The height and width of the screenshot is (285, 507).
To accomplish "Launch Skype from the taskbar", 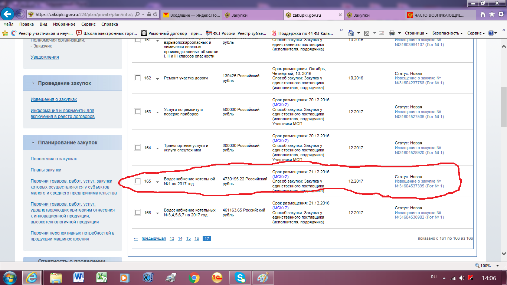I will point(240,277).
